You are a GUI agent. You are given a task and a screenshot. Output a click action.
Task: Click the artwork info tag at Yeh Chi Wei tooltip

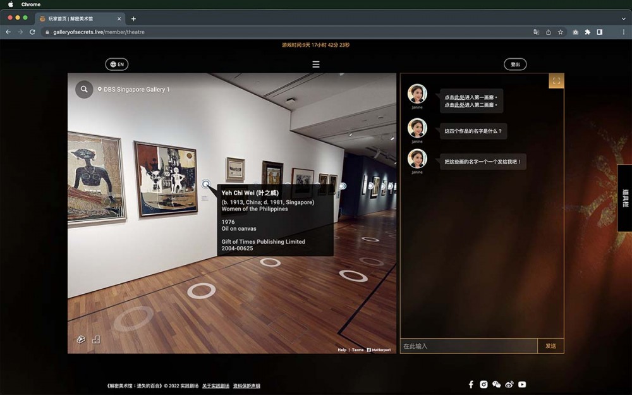coord(206,184)
